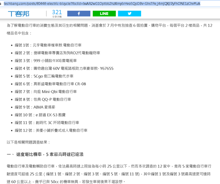Click list item 編號 8 號 佶典 QQ-P
Screen dimensions: 220x184
(43, 100)
